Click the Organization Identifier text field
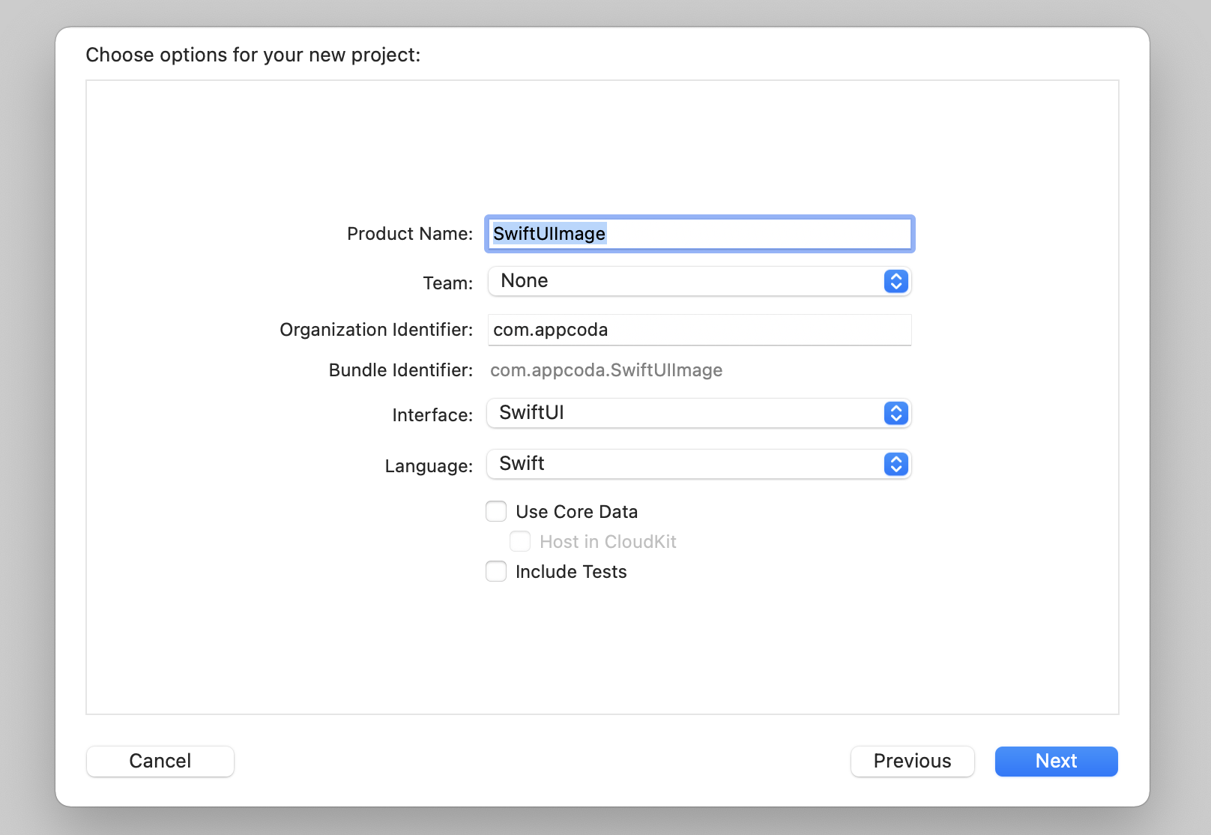The width and height of the screenshot is (1211, 835). point(697,329)
